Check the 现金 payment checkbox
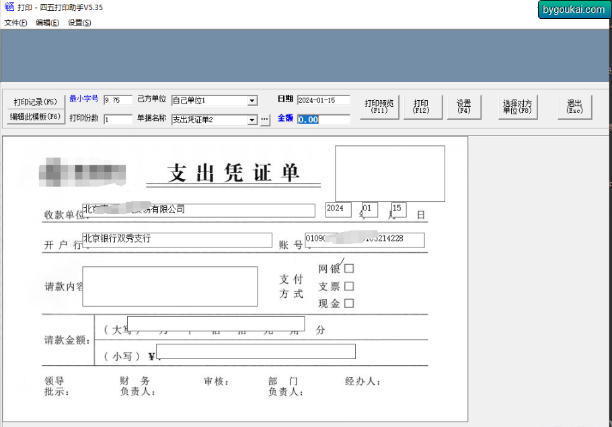612x427 pixels. point(349,303)
